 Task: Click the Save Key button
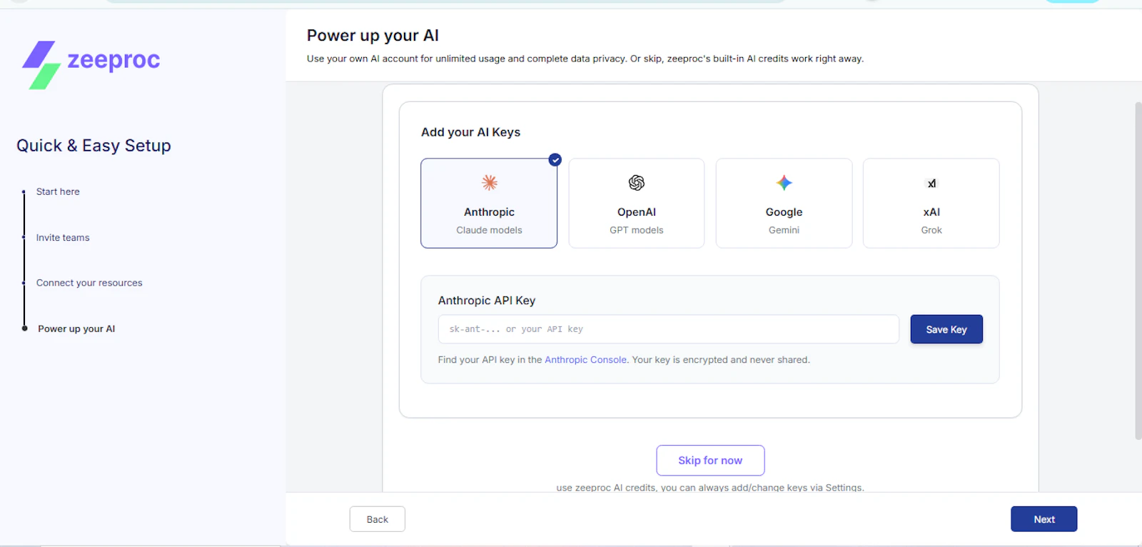(x=946, y=329)
